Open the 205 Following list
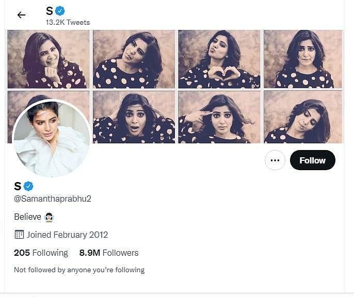Image resolution: width=354 pixels, height=297 pixels. tap(41, 253)
